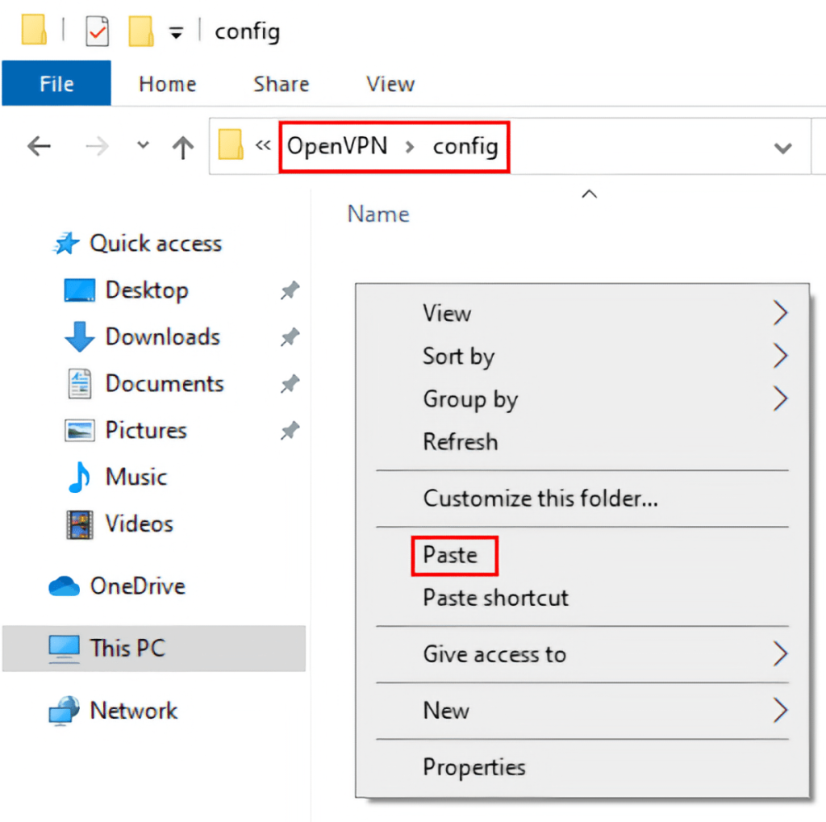The width and height of the screenshot is (826, 822).
Task: Open the Customize Quick Access Toolbar dropdown
Action: click(x=176, y=32)
